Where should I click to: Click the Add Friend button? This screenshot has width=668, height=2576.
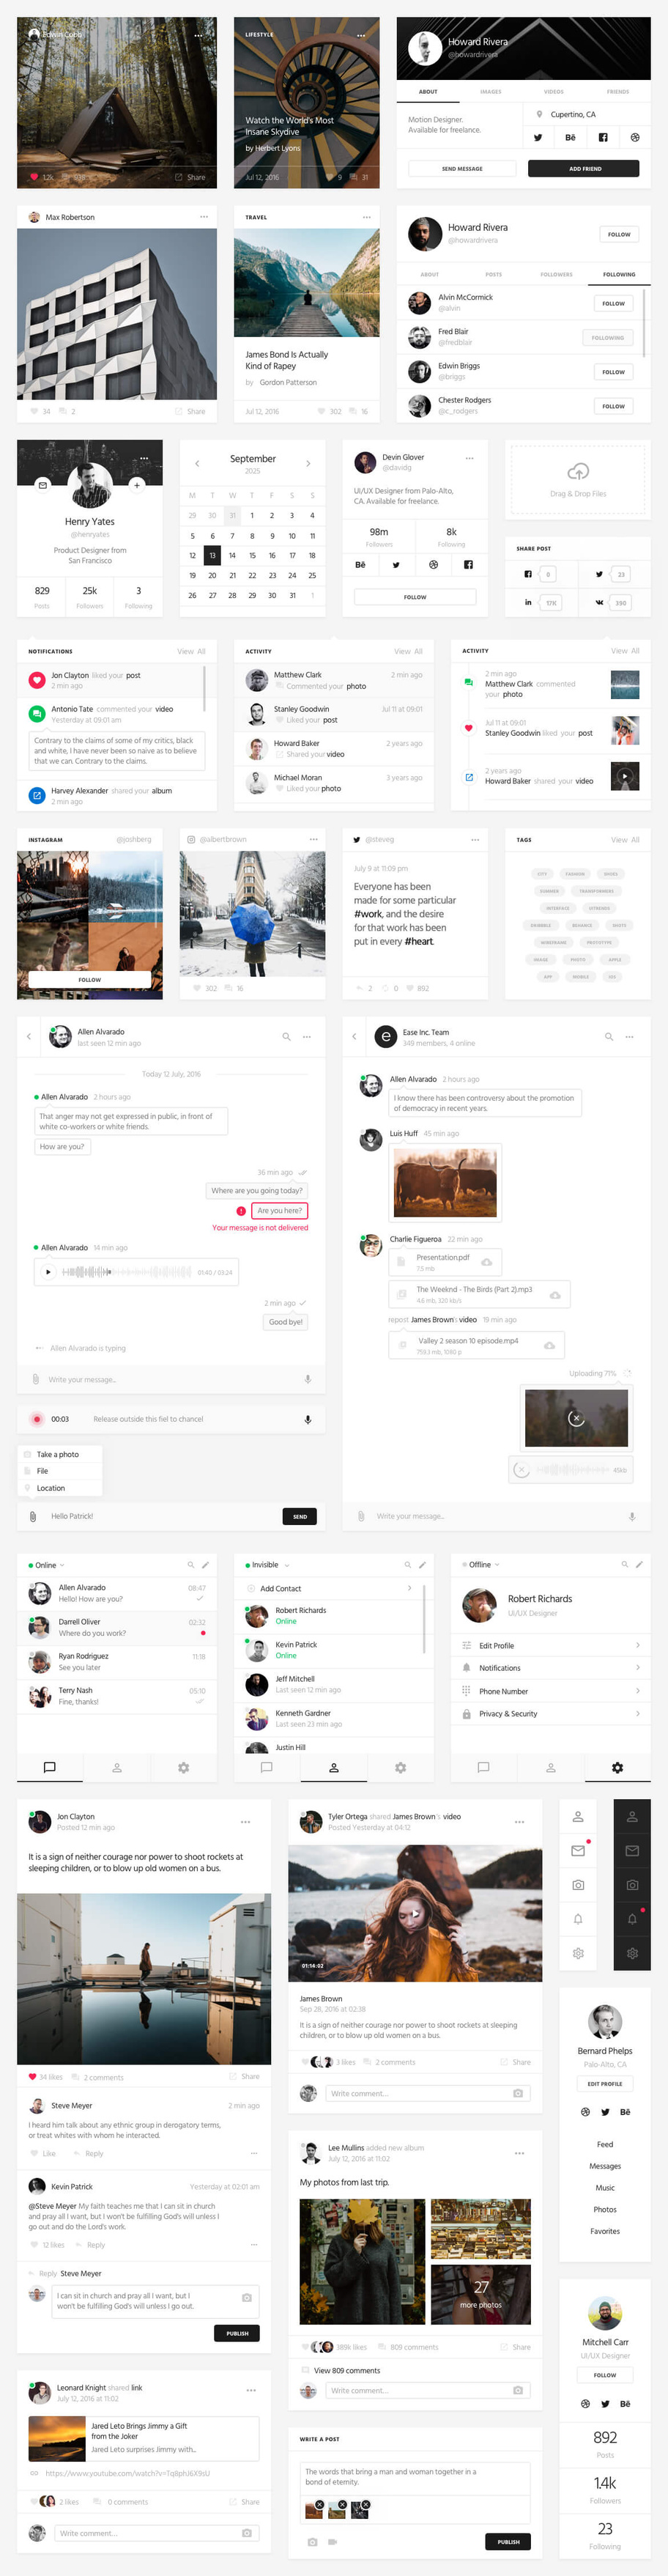[584, 169]
